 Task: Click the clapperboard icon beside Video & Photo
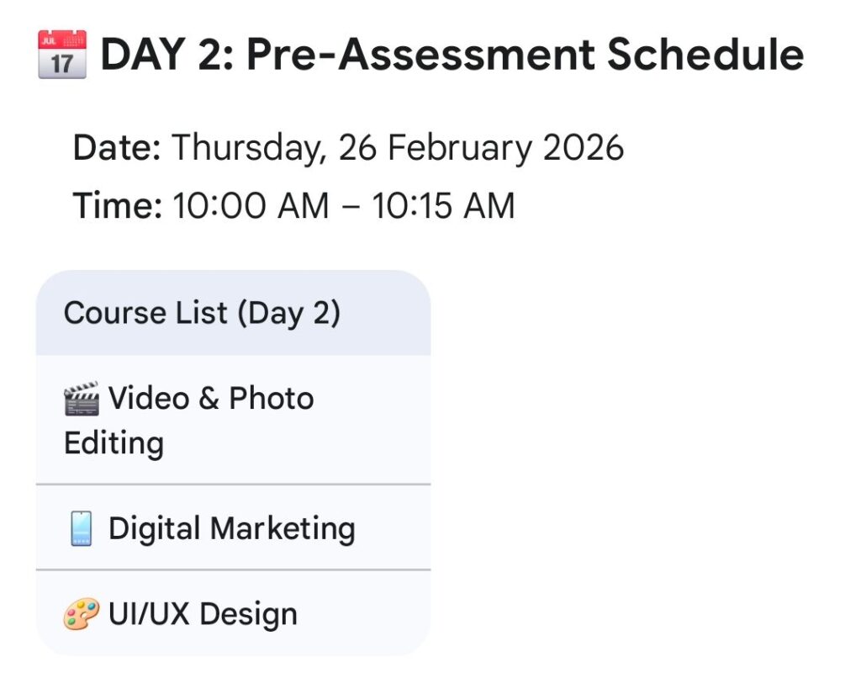click(82, 399)
